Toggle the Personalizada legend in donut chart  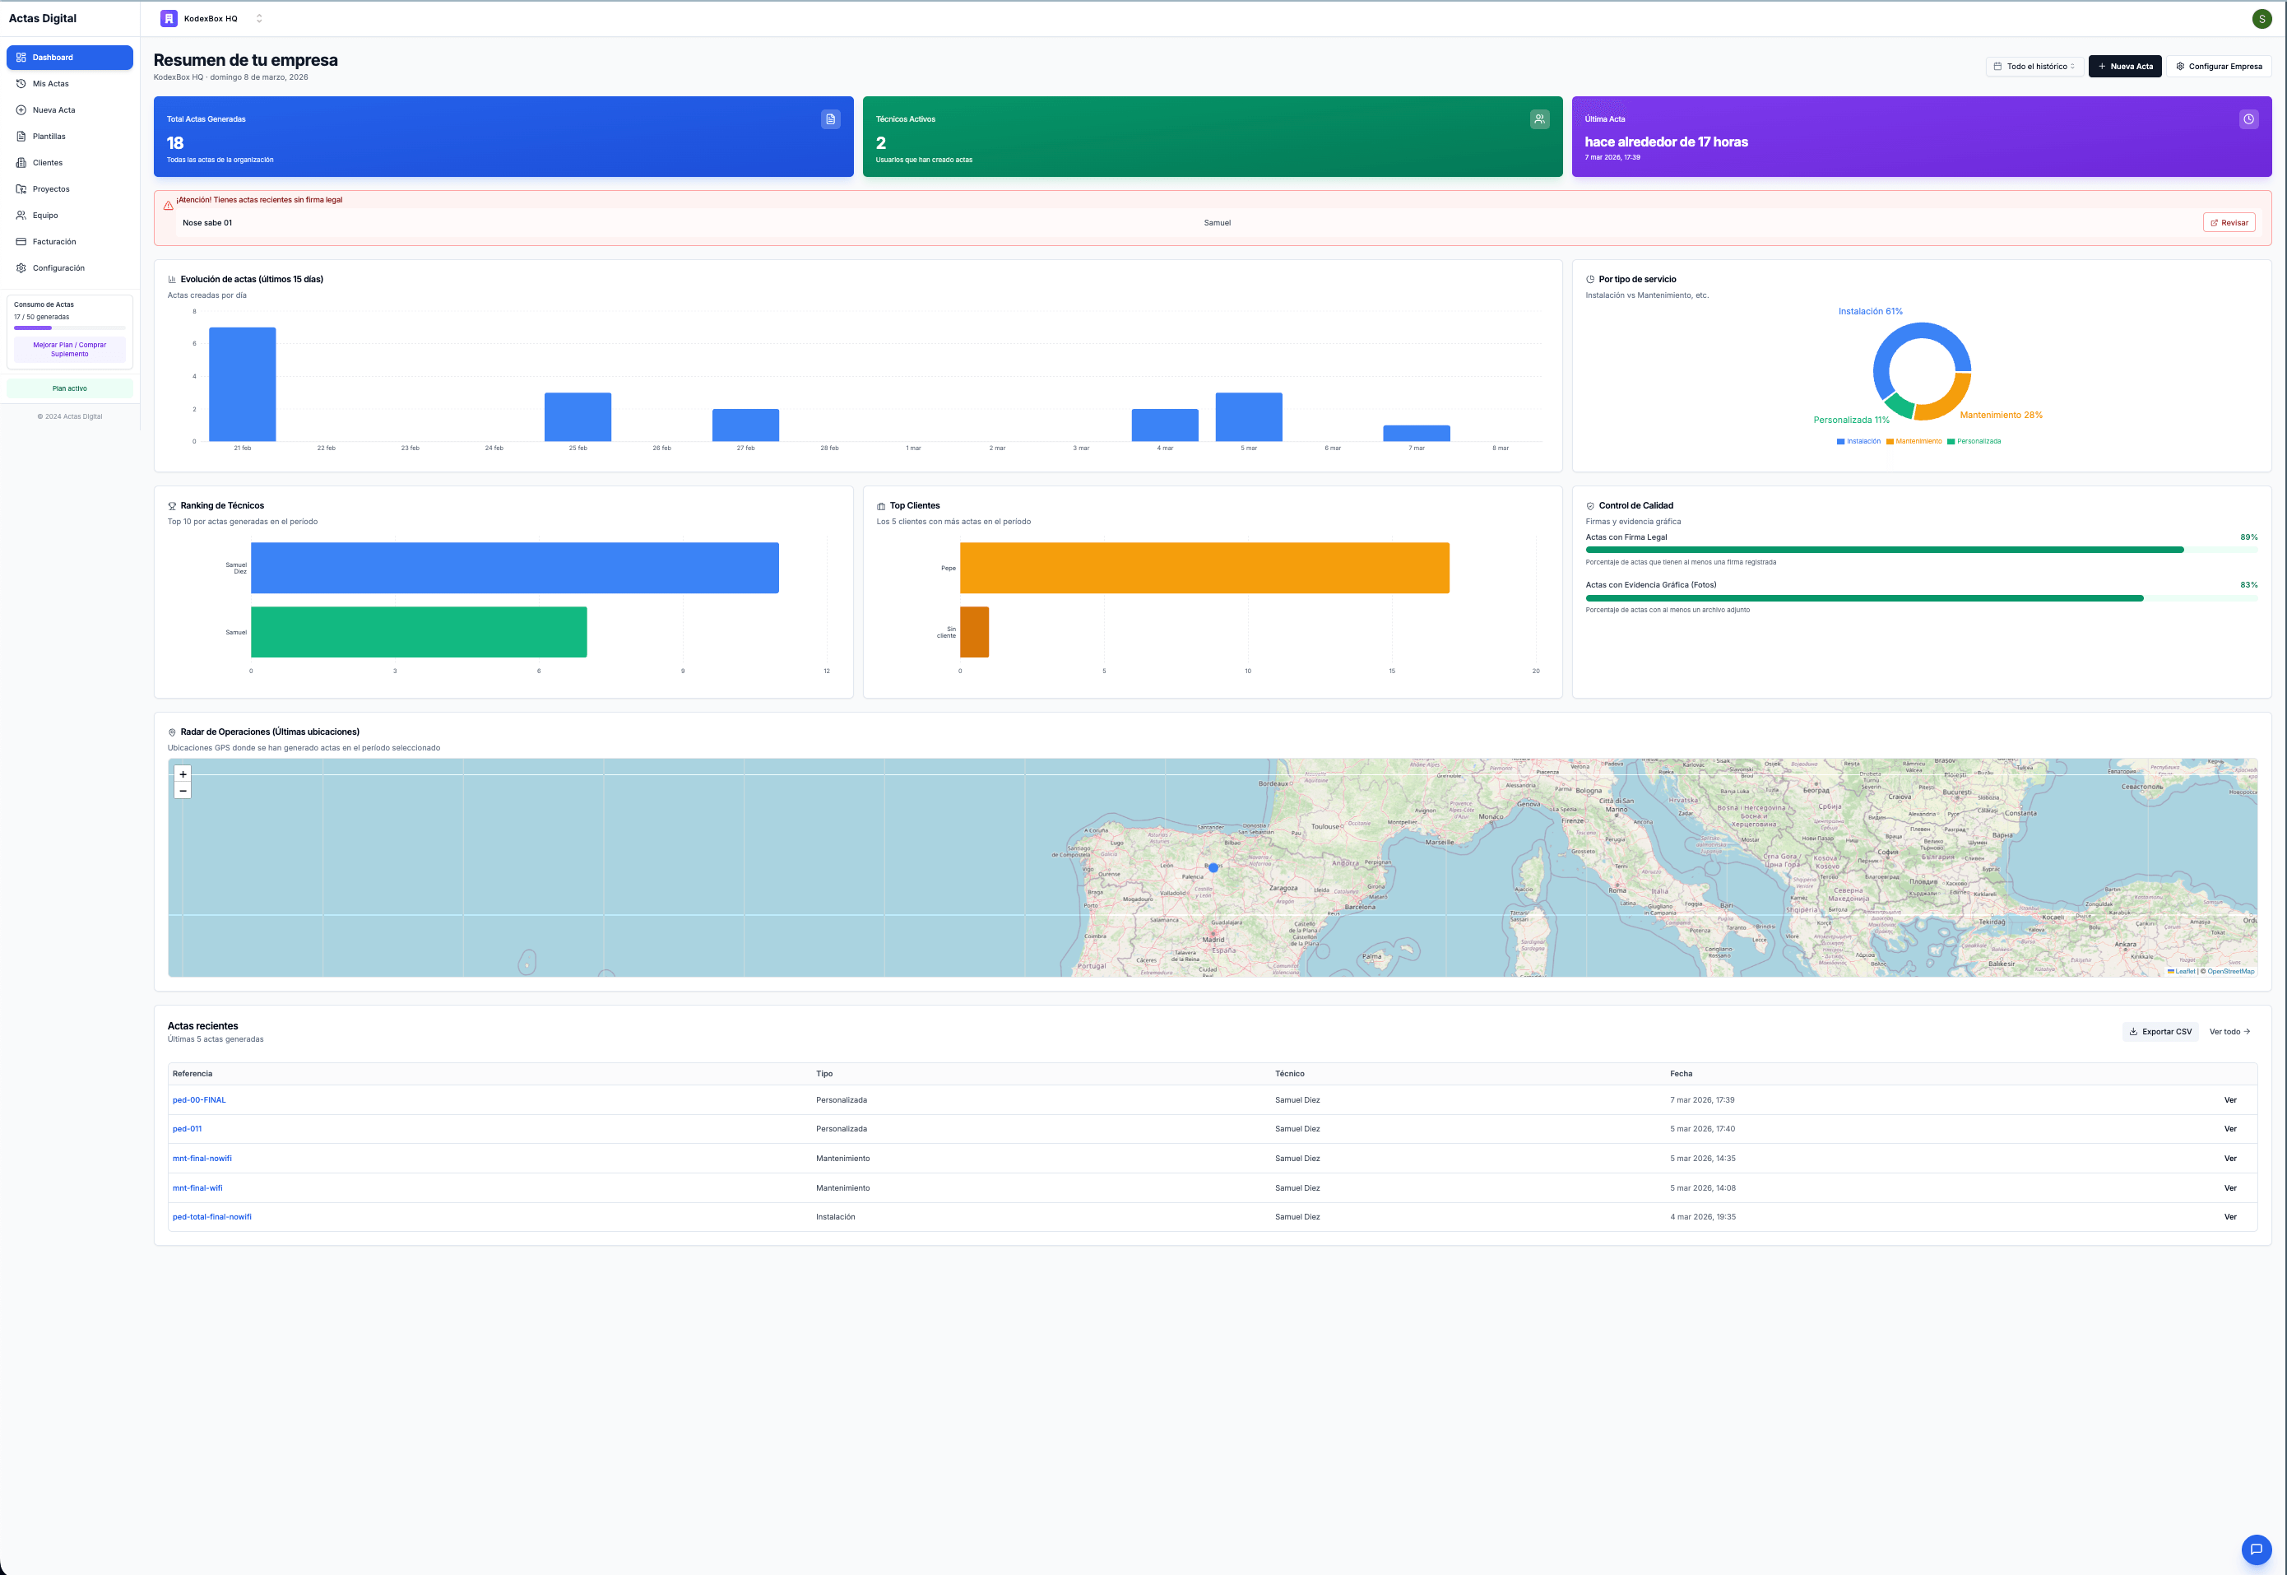pyautogui.click(x=1974, y=441)
